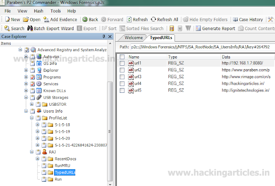This screenshot has width=275, height=186.
Task: Tick the checkbox for url3
Action: click(122, 77)
